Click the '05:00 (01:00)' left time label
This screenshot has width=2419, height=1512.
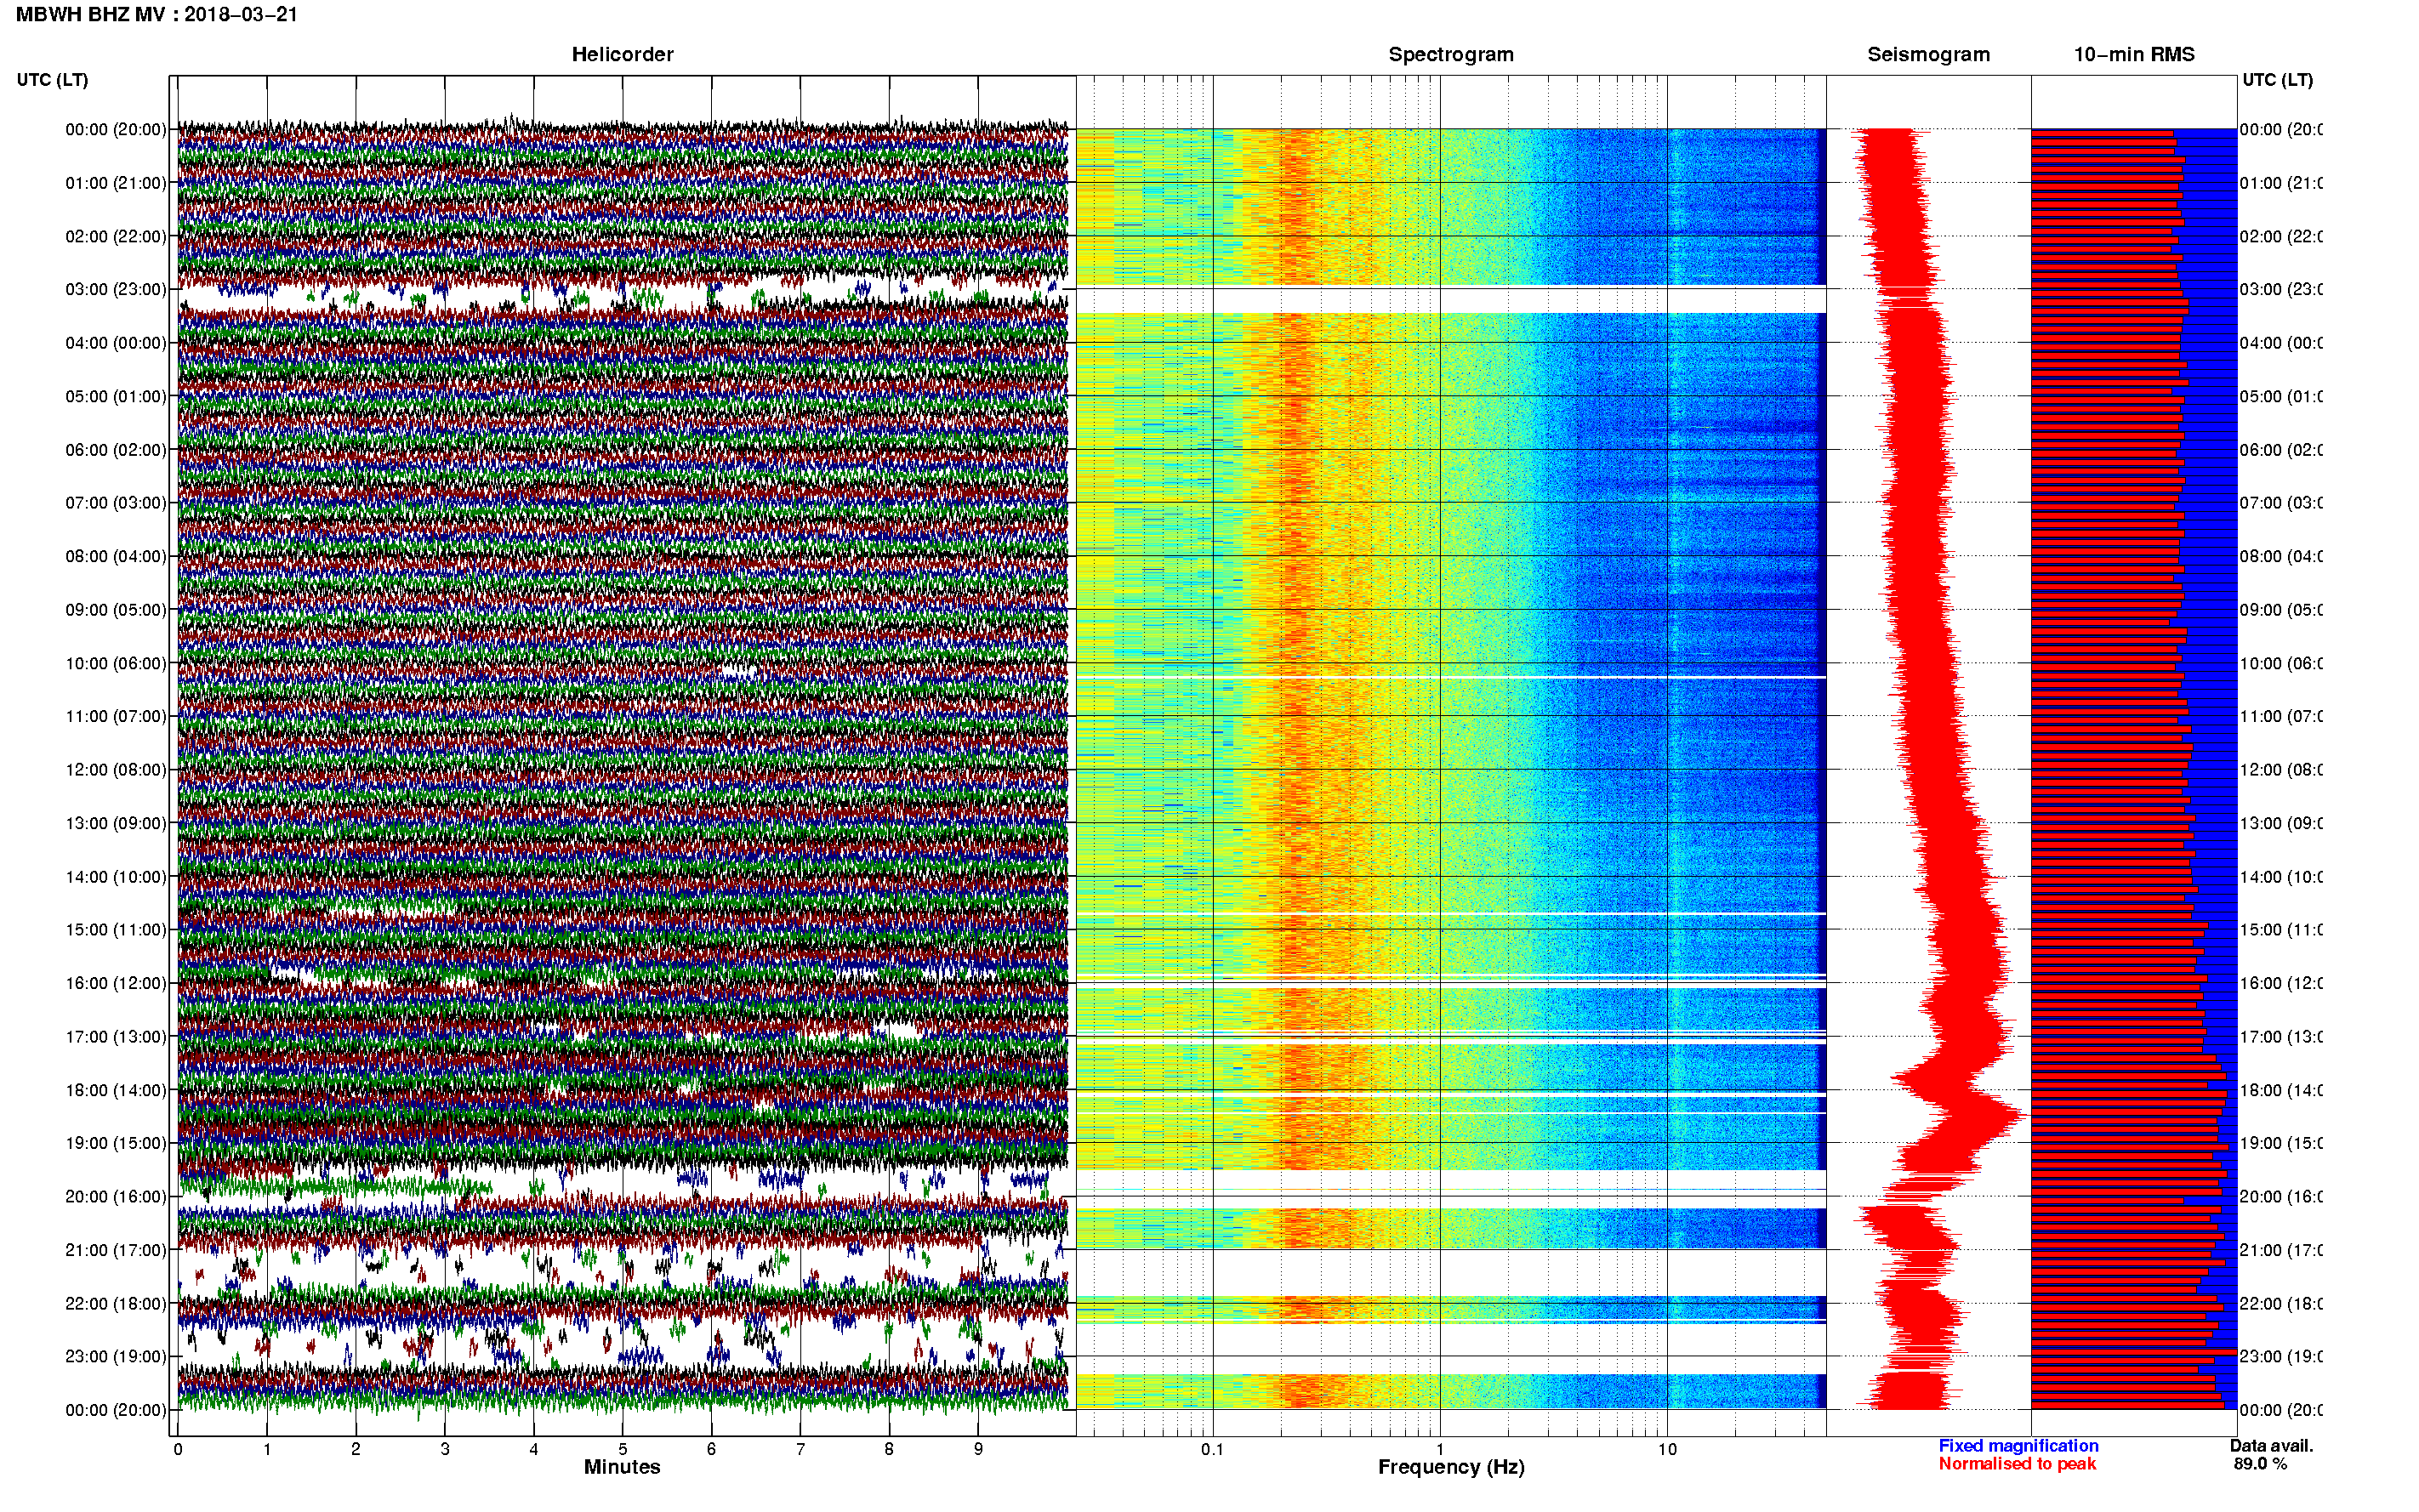coord(116,396)
